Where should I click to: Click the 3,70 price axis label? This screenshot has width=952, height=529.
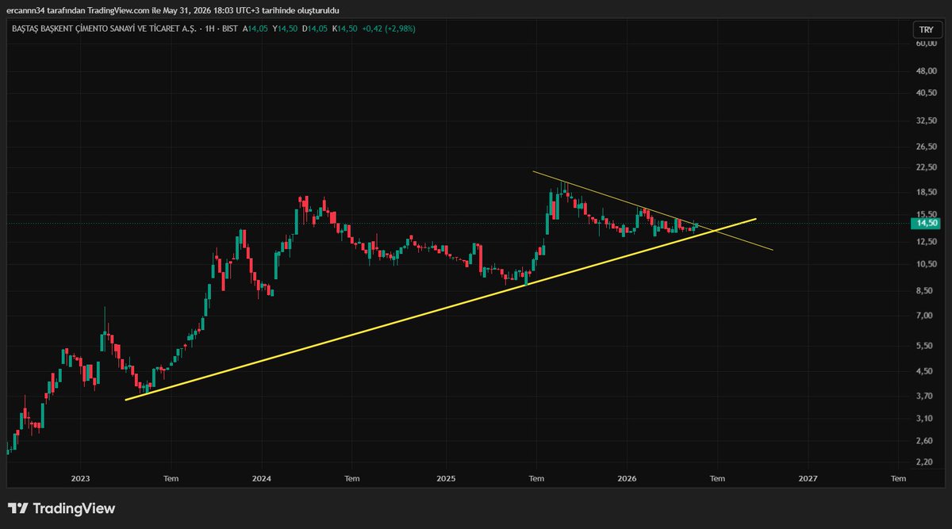926,396
